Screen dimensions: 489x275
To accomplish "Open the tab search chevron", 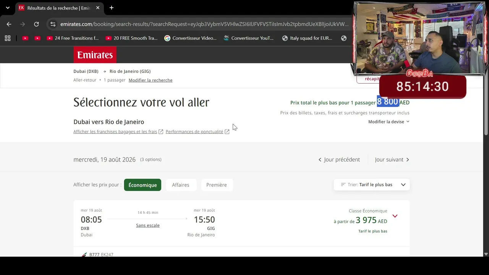I will tap(8, 8).
